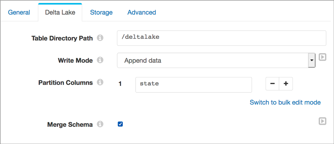The width and height of the screenshot is (334, 144).
Task: Open the Storage tab
Action: tap(101, 13)
